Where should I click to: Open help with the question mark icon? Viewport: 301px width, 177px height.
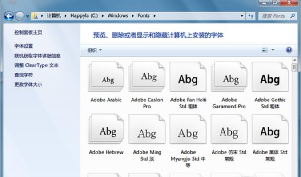pyautogui.click(x=289, y=50)
